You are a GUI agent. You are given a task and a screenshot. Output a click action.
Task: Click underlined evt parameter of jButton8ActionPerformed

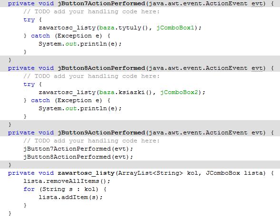(x=257, y=68)
